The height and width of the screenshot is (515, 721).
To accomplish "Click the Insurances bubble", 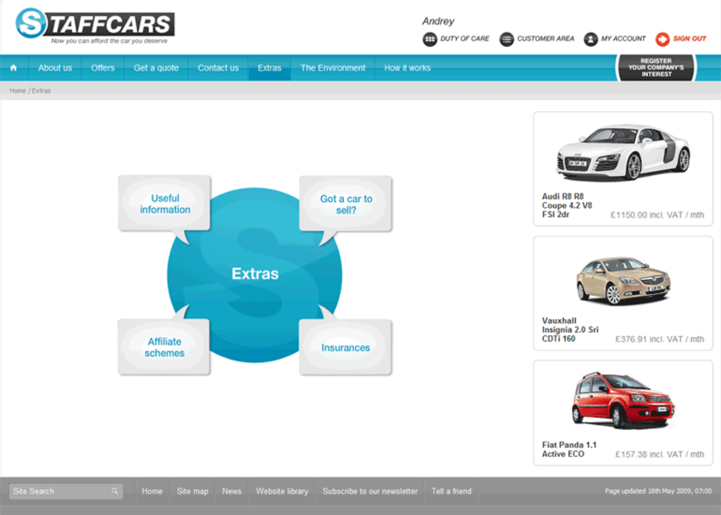I will point(346,348).
